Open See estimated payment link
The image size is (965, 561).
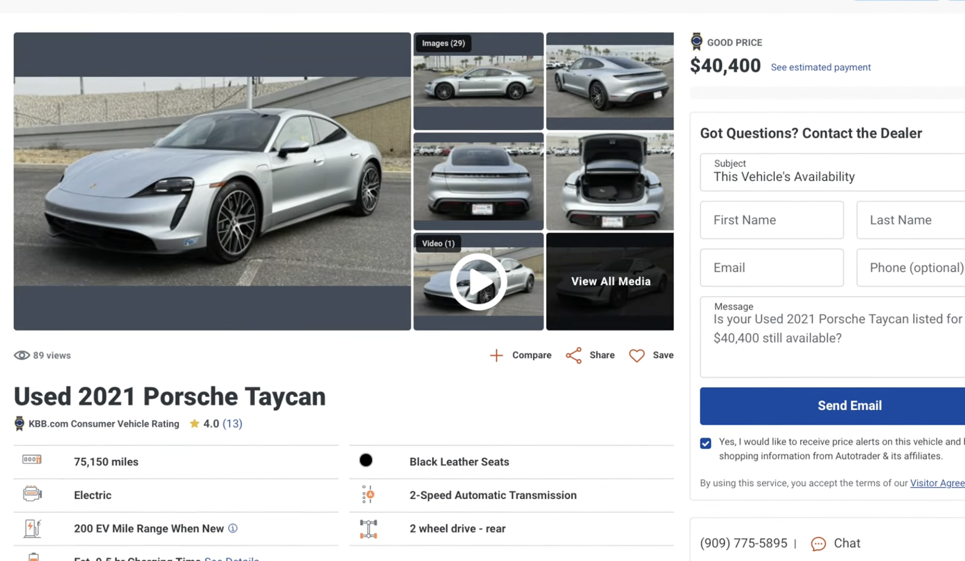(821, 67)
